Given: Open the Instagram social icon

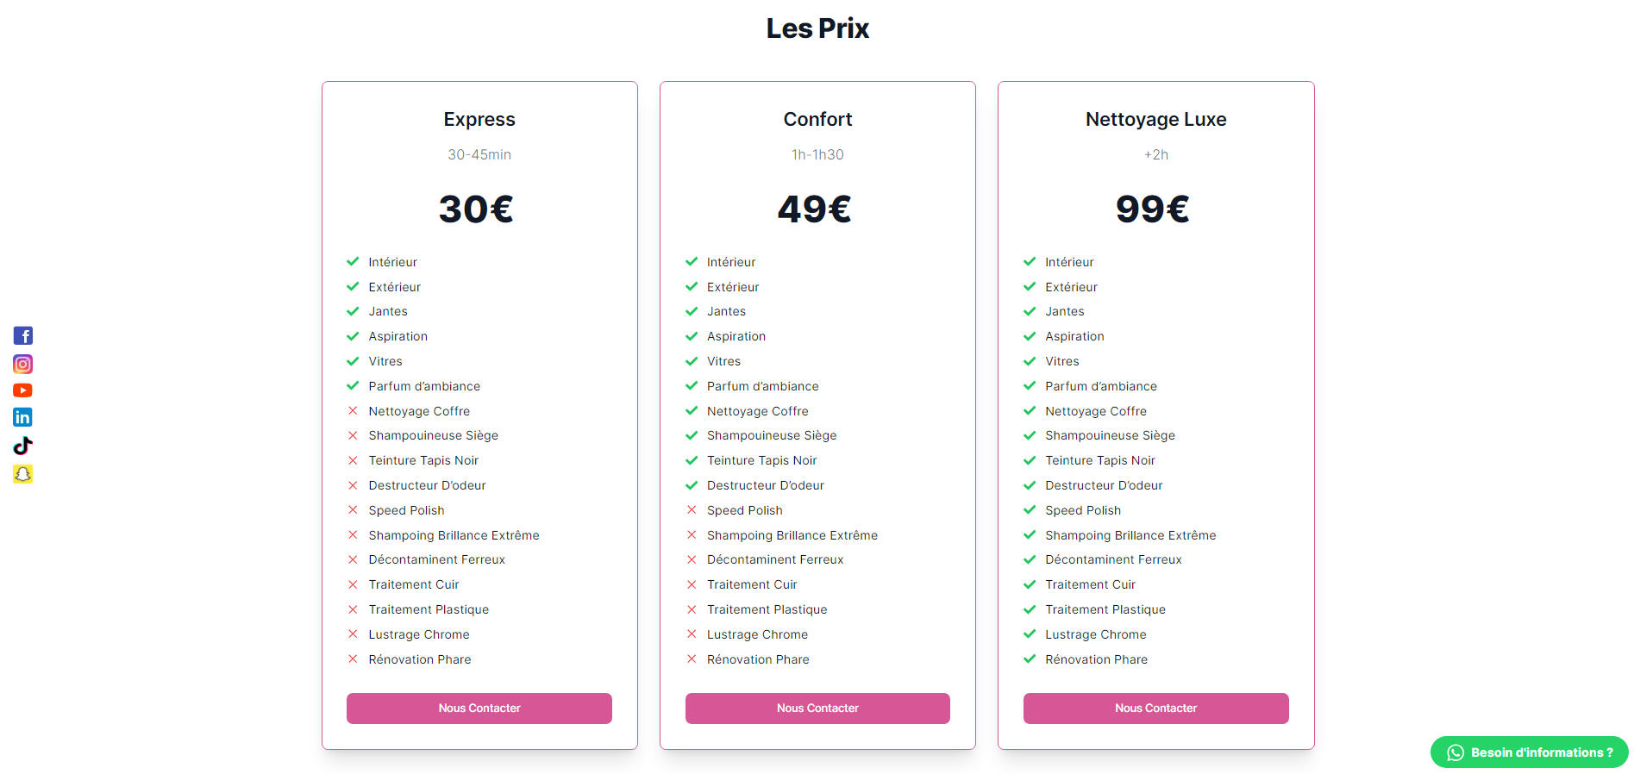Looking at the screenshot, I should point(23,364).
